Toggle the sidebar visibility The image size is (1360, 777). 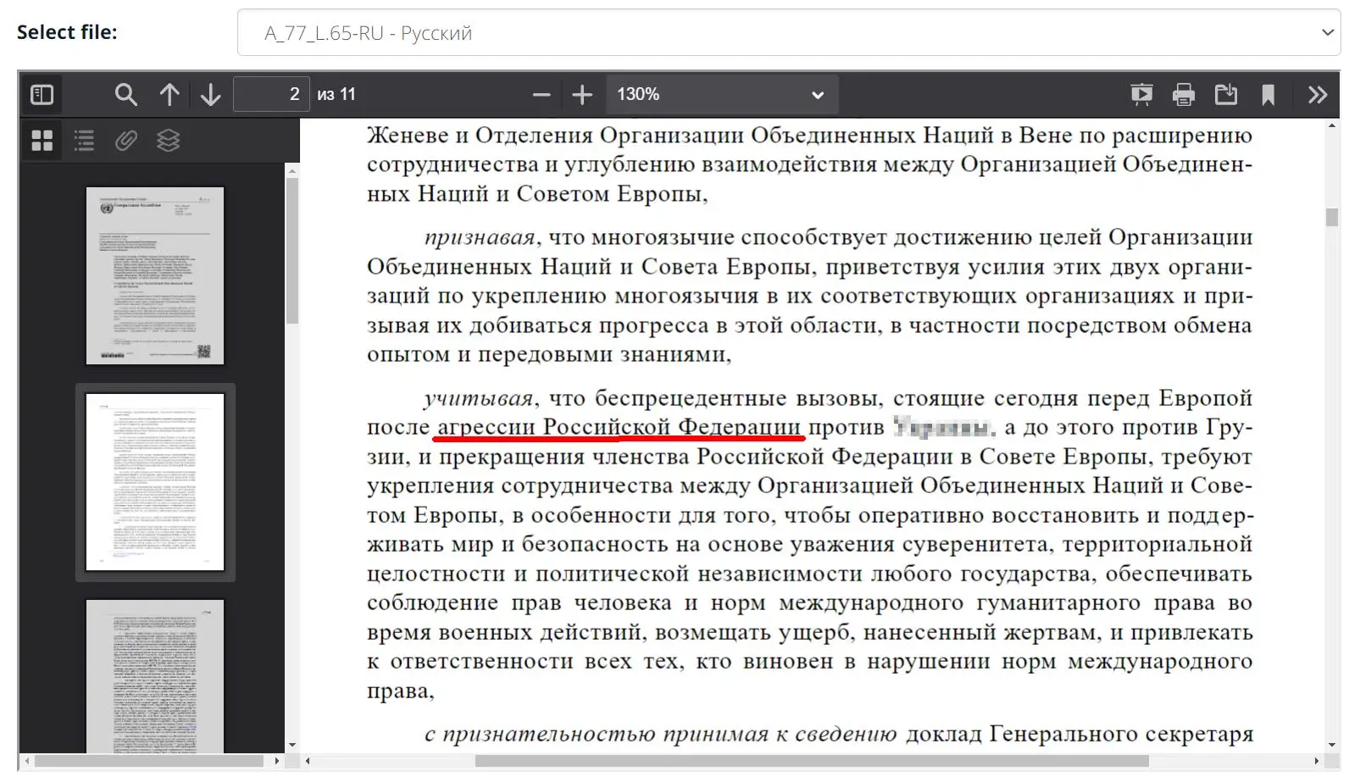coord(41,94)
